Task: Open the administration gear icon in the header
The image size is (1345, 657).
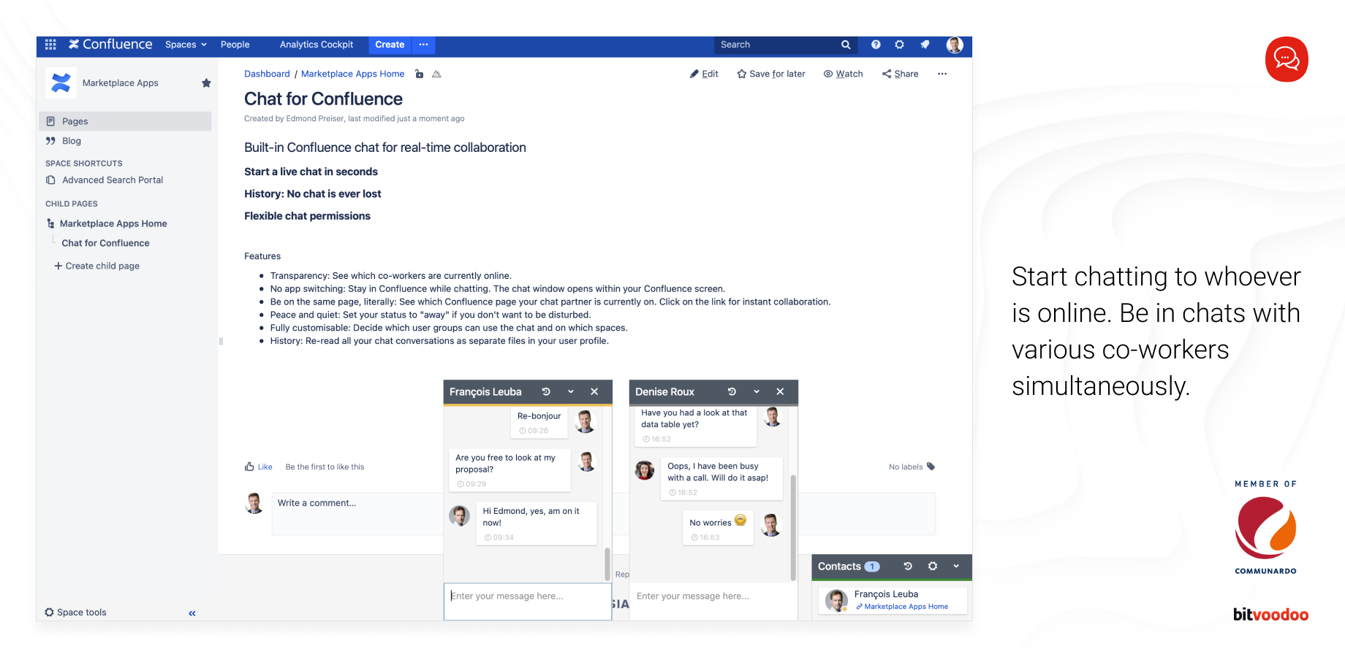Action: pyautogui.click(x=900, y=45)
